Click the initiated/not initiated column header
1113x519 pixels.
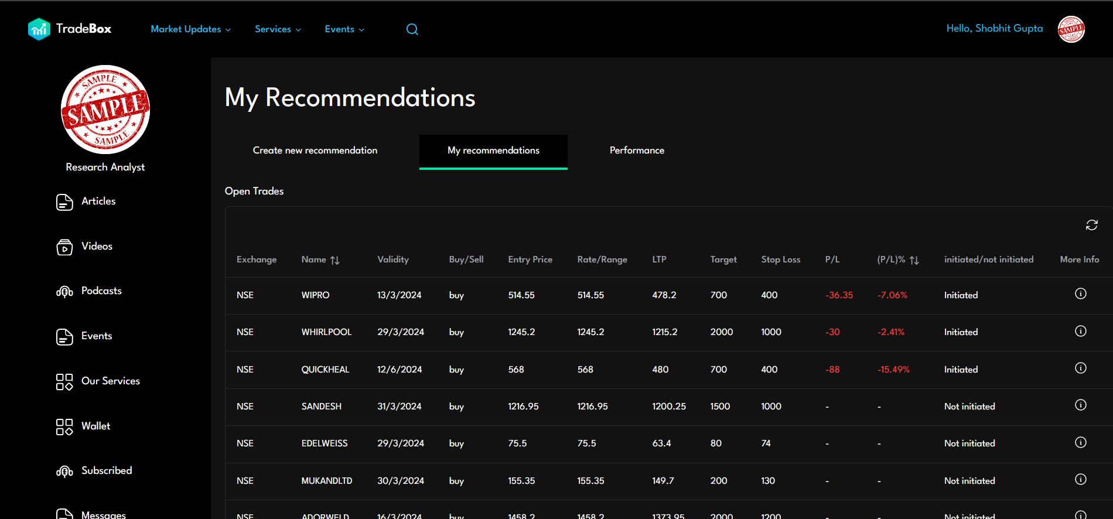pos(989,259)
